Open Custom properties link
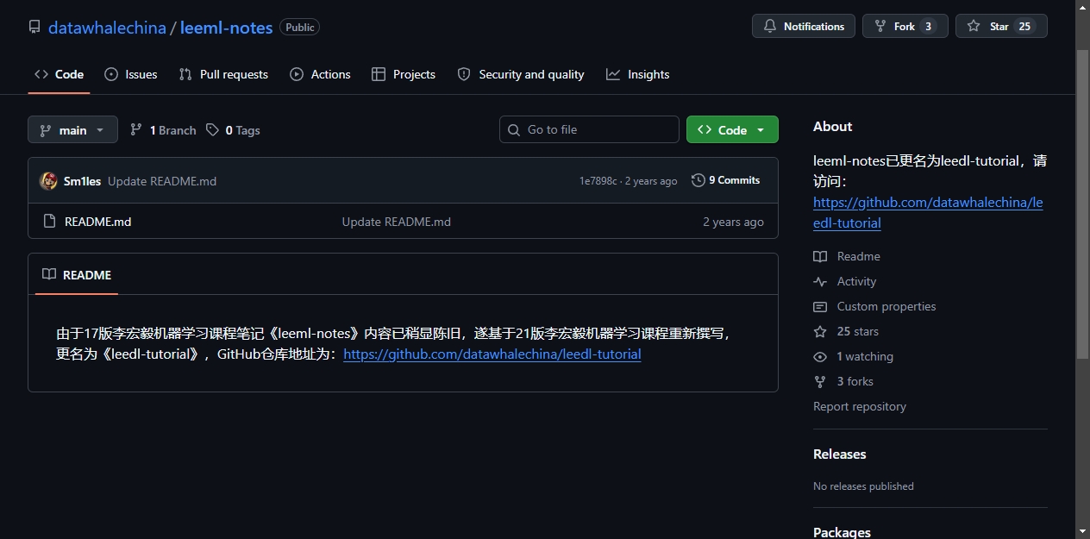This screenshot has width=1090, height=539. pos(874,306)
